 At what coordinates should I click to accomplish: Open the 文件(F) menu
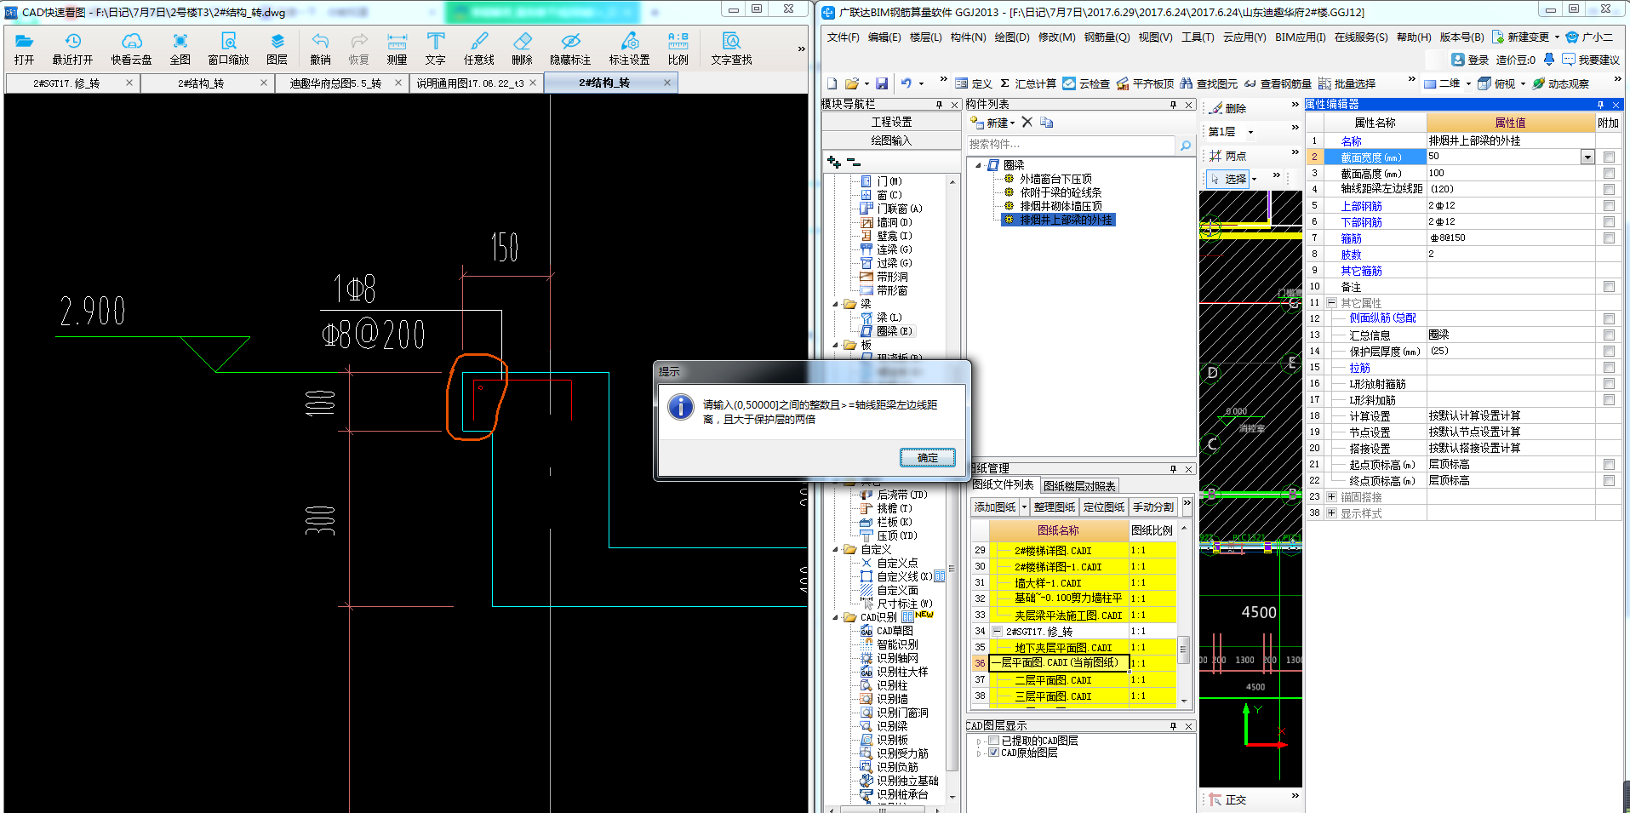(x=843, y=37)
